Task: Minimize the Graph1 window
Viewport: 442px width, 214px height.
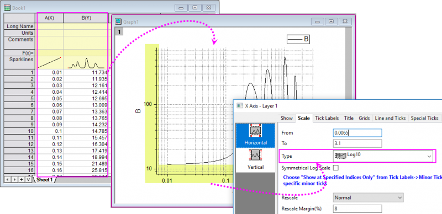Action: 317,22
